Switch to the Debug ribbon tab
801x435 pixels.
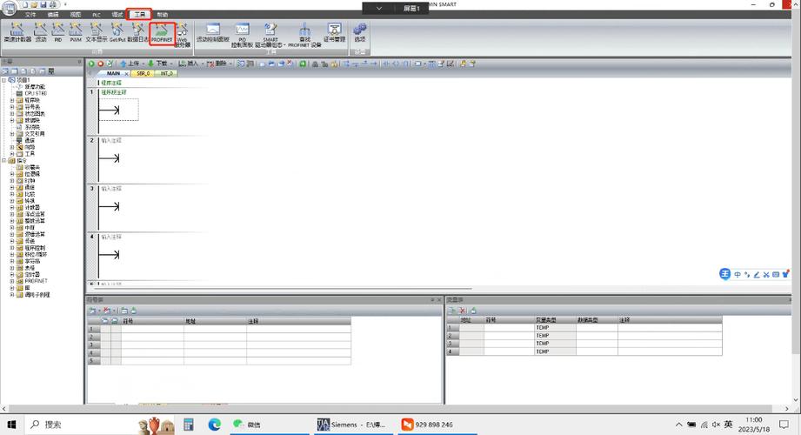(x=117, y=15)
